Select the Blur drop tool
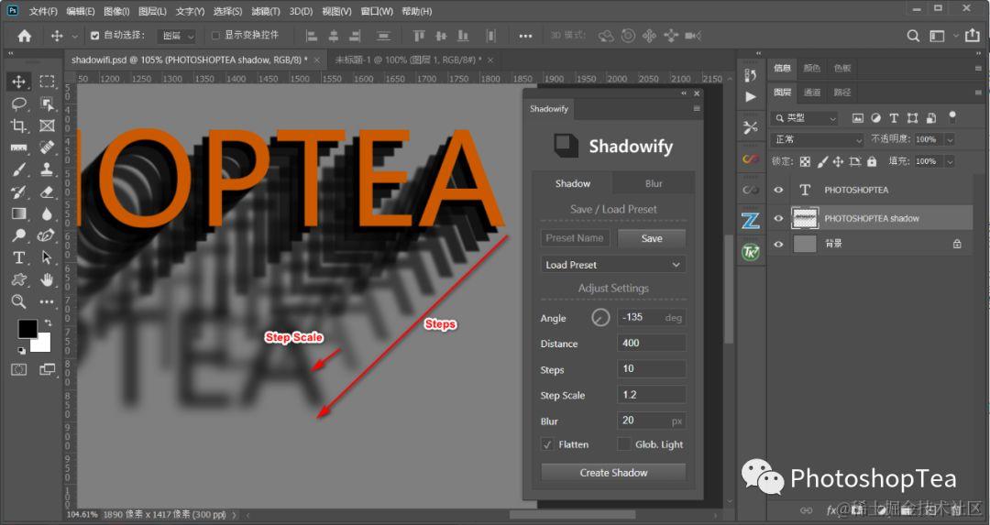 (x=47, y=213)
